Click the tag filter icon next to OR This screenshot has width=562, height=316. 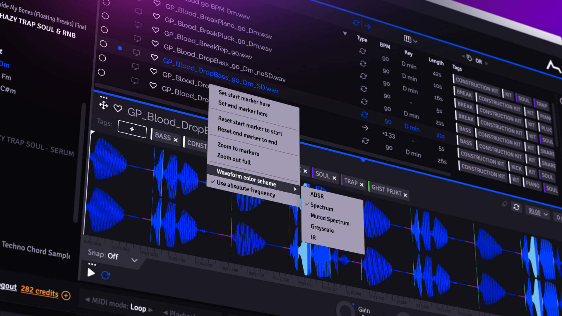pyautogui.click(x=469, y=59)
